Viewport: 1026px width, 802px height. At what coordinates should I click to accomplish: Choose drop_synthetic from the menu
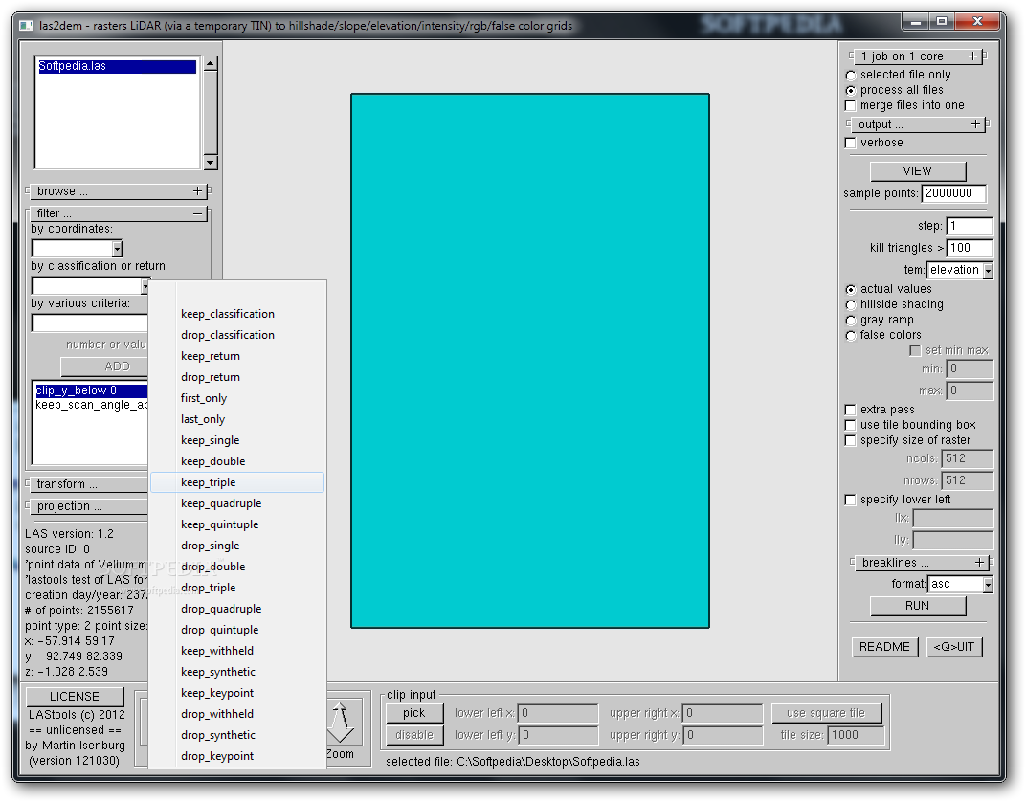pos(237,735)
